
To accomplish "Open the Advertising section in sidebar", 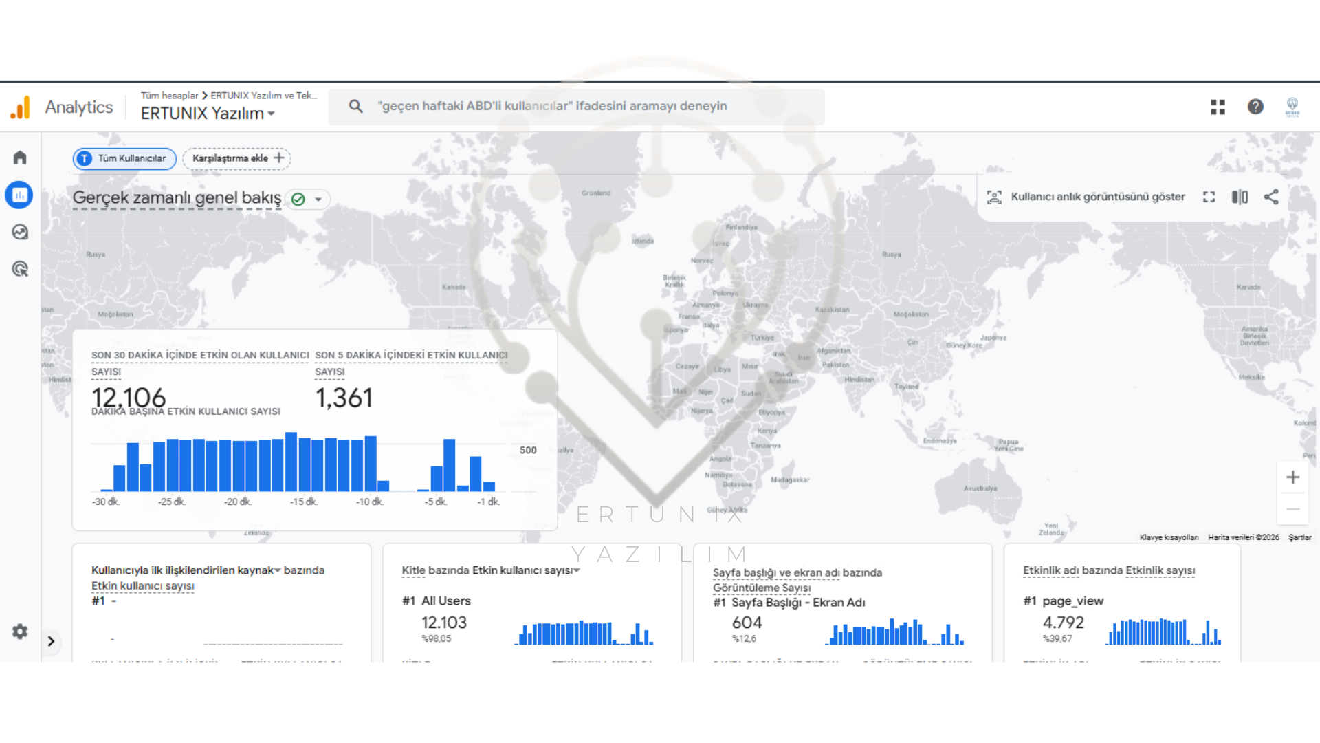I will pos(20,269).
